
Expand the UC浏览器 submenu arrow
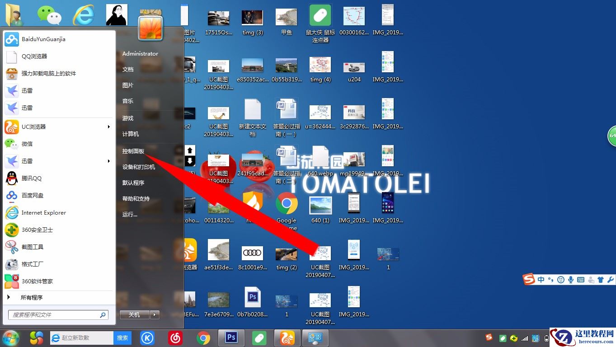108,127
